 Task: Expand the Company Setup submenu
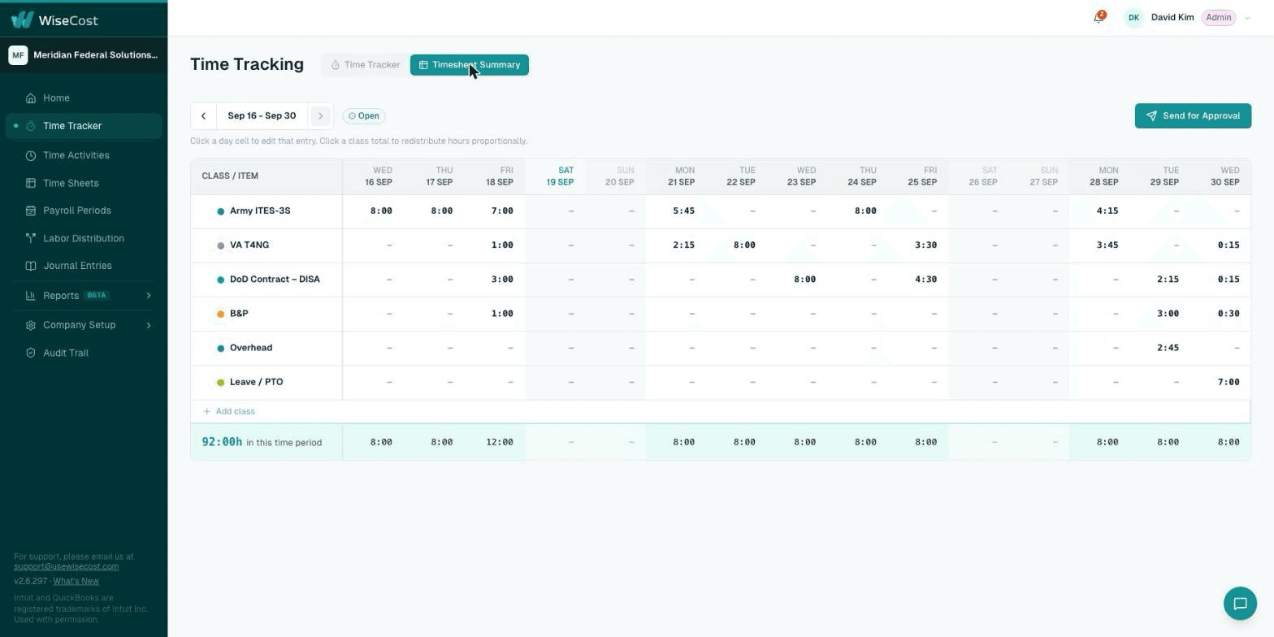149,325
